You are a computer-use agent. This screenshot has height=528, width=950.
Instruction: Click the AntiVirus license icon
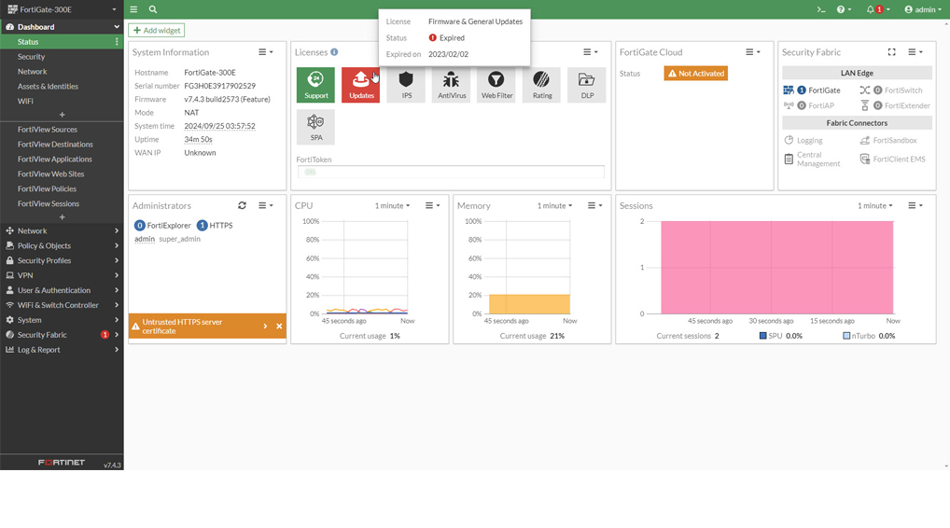[452, 85]
